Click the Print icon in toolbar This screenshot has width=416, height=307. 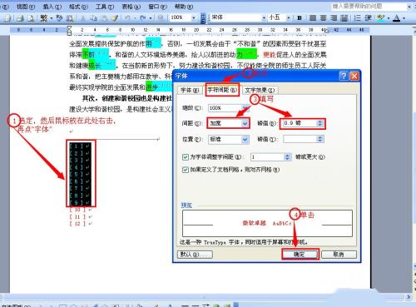[20, 18]
